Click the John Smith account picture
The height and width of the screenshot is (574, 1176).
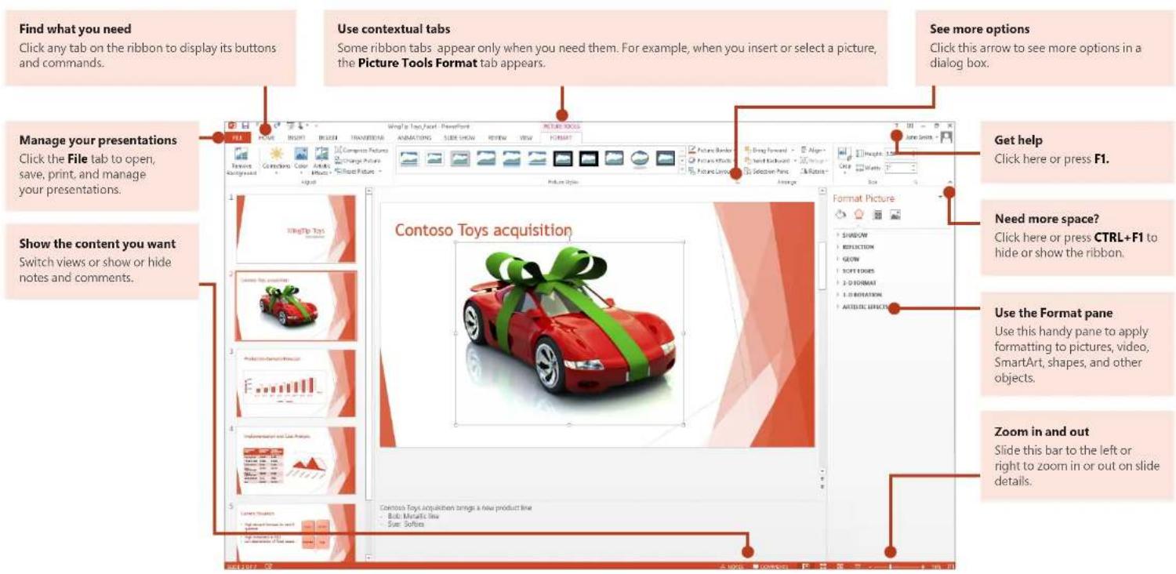pyautogui.click(x=946, y=136)
